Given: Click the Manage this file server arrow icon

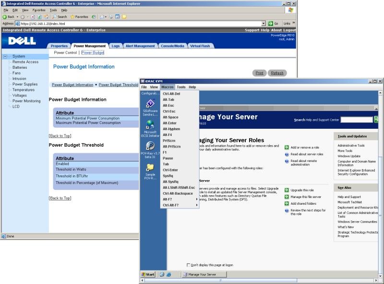Looking at the screenshot, I should pos(287,197).
